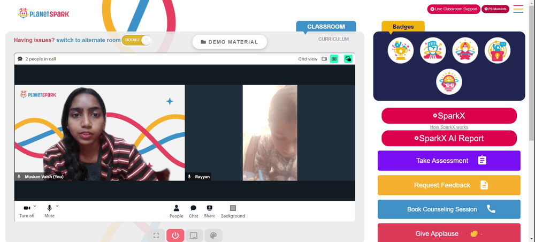Image resolution: width=535 pixels, height=242 pixels.
Task: Open the Chat panel
Action: tap(194, 211)
